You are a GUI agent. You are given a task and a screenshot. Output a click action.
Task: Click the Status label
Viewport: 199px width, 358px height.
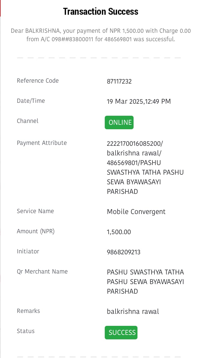(x=26, y=331)
